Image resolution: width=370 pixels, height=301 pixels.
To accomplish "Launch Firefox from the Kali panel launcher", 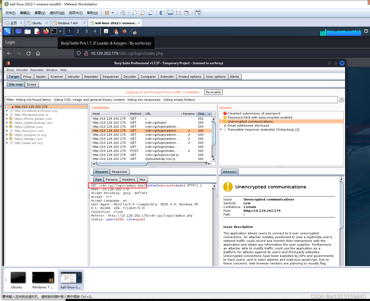I will tap(46, 31).
